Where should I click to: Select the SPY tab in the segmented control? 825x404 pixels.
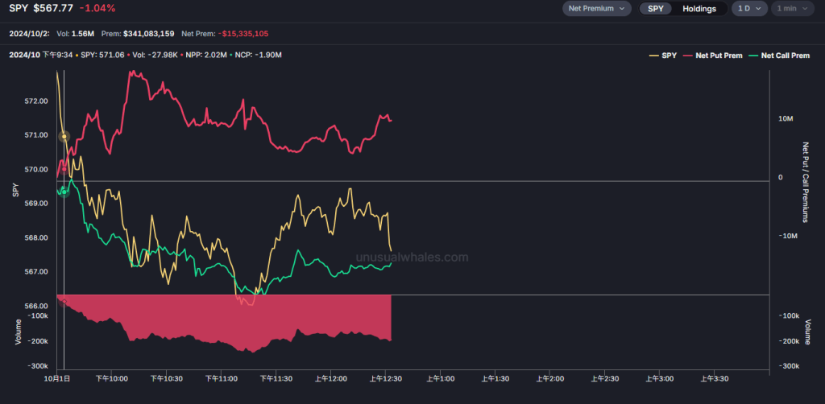(656, 9)
